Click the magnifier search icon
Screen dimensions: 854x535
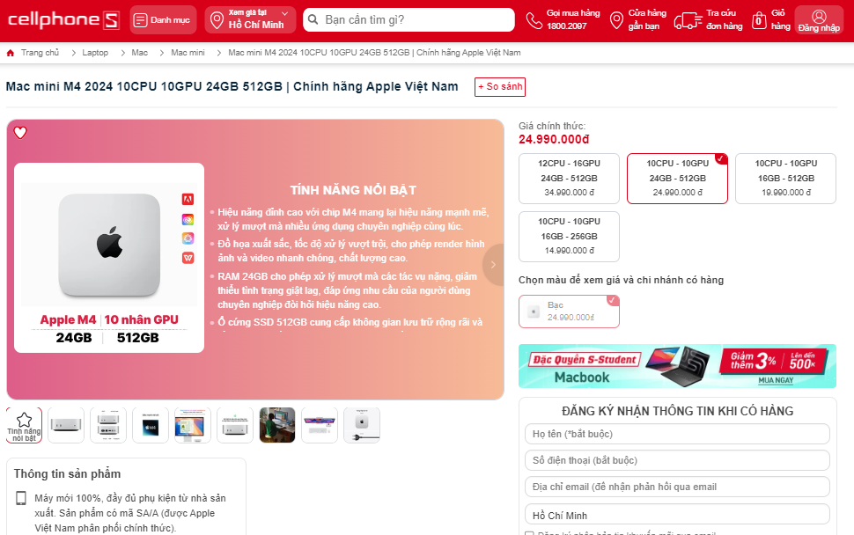[313, 19]
